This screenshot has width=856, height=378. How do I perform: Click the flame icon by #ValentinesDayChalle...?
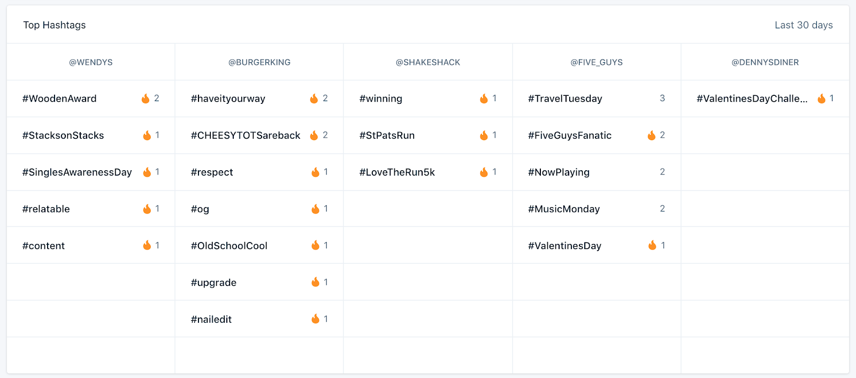pos(821,99)
